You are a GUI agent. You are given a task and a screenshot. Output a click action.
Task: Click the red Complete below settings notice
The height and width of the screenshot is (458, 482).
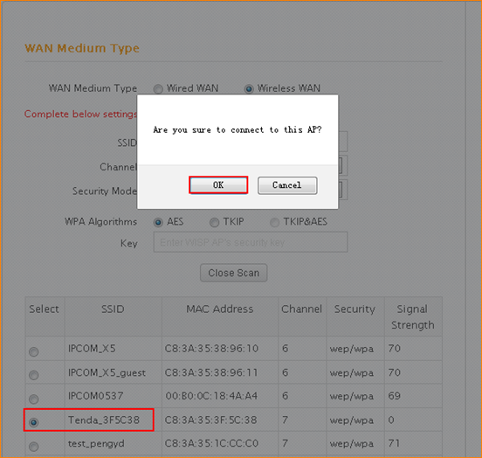point(81,114)
